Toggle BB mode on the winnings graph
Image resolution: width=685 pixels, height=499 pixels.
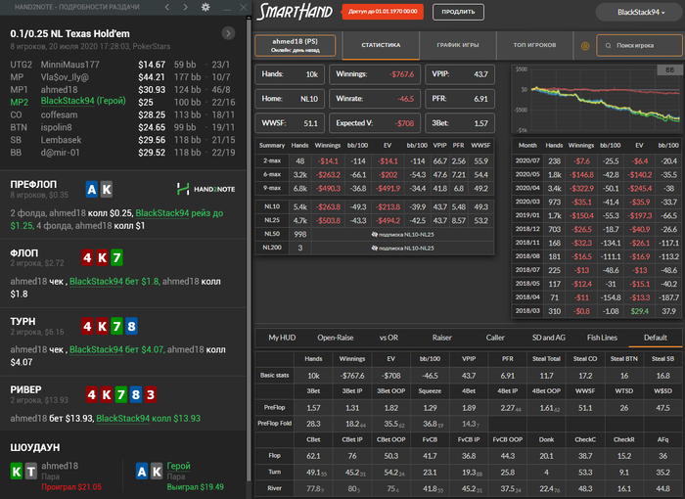tap(669, 69)
